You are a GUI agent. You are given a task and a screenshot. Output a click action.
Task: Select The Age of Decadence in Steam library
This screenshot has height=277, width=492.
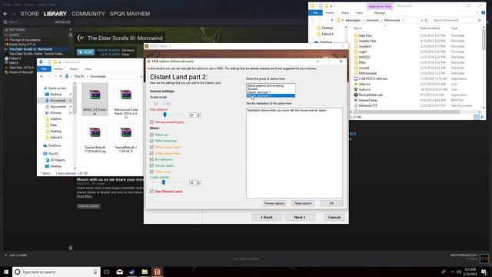(25, 40)
